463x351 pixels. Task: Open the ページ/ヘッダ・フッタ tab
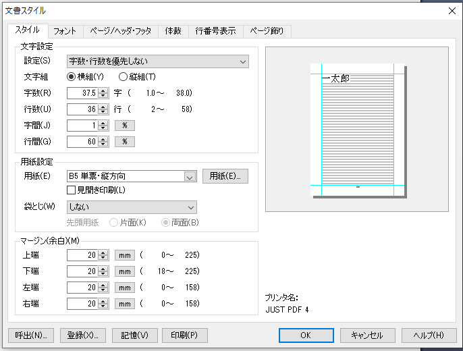120,30
